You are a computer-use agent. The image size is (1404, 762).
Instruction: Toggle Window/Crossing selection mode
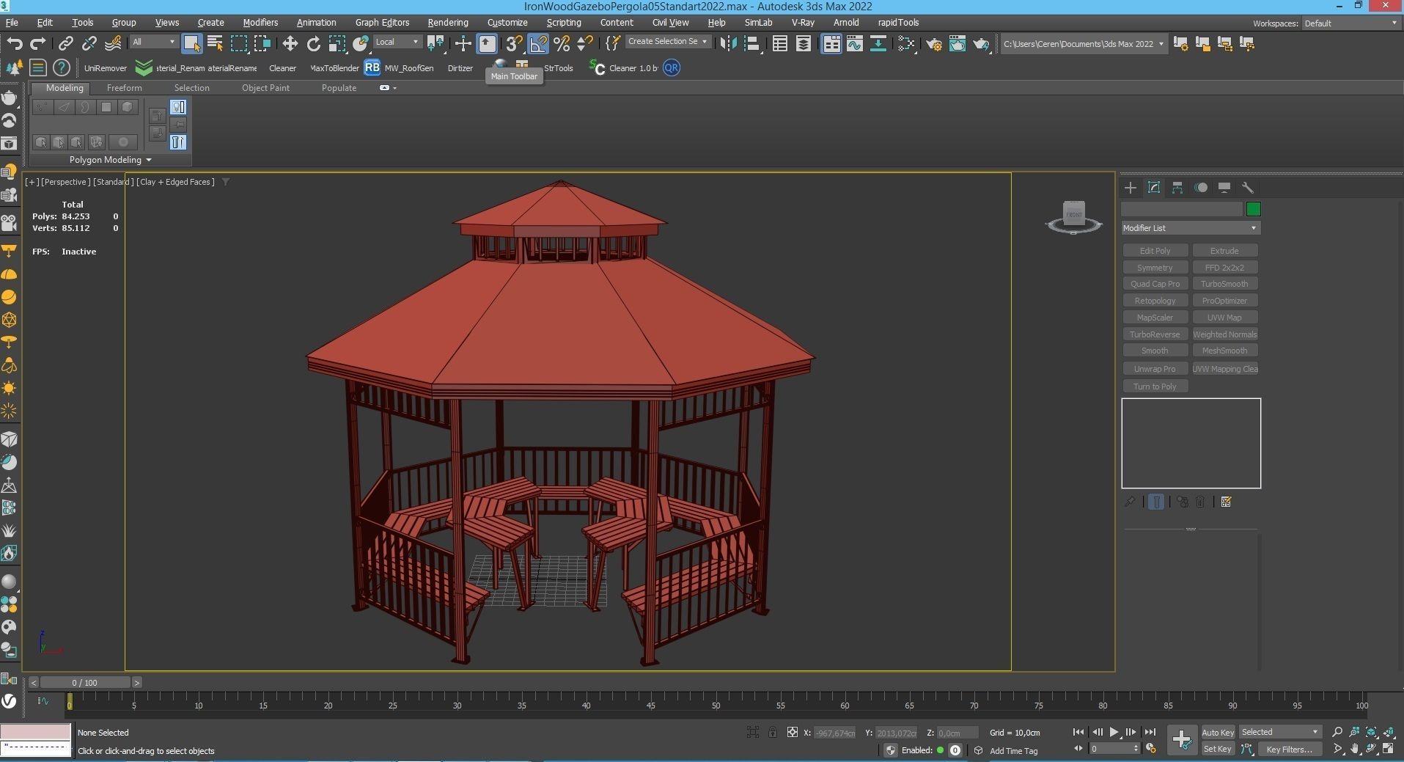[262, 44]
